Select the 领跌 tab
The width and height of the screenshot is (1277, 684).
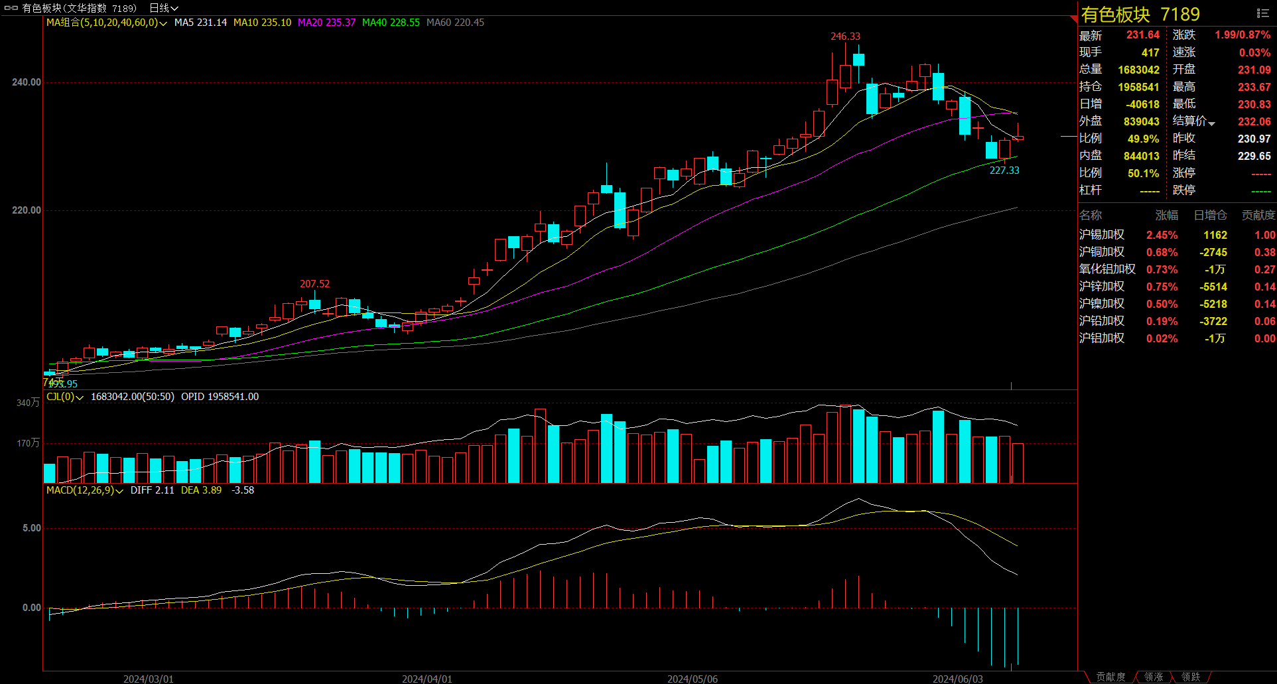1191,677
